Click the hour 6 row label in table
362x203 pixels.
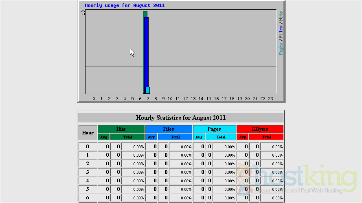[88, 198]
